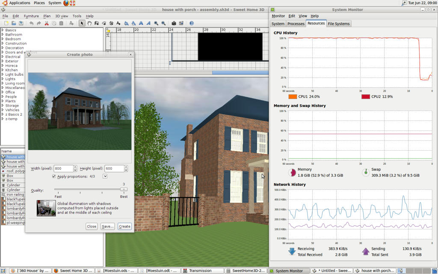Select the roof, polygon furniture row
Viewport: 438px width, 274px height.
(13, 171)
